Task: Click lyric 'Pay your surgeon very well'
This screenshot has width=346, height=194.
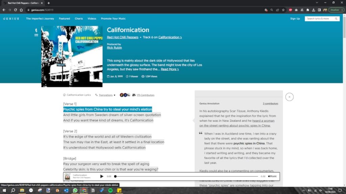Action: click(106, 164)
